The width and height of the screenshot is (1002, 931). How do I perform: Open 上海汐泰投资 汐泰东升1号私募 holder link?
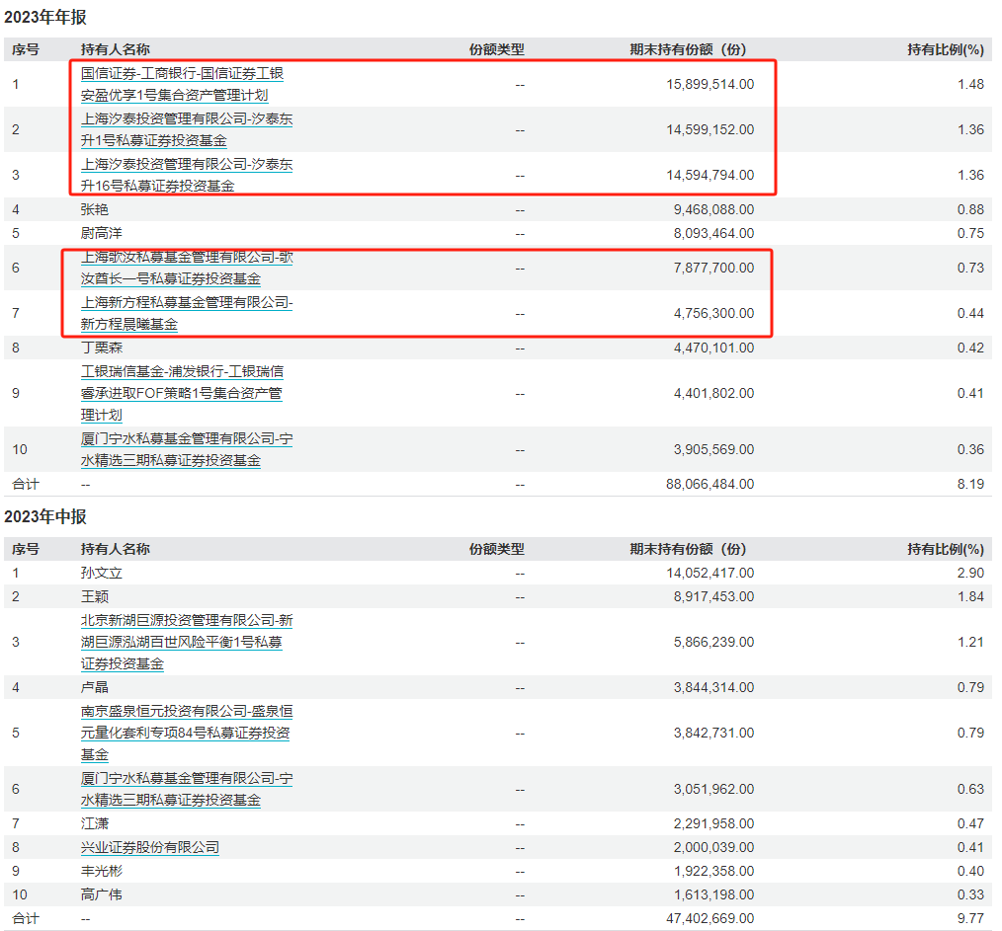[x=187, y=129]
